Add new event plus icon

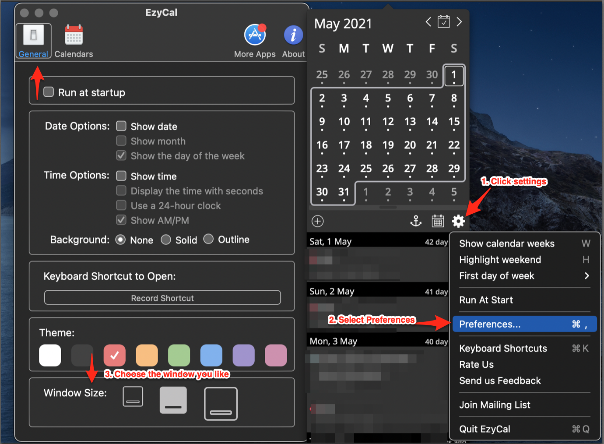point(318,221)
